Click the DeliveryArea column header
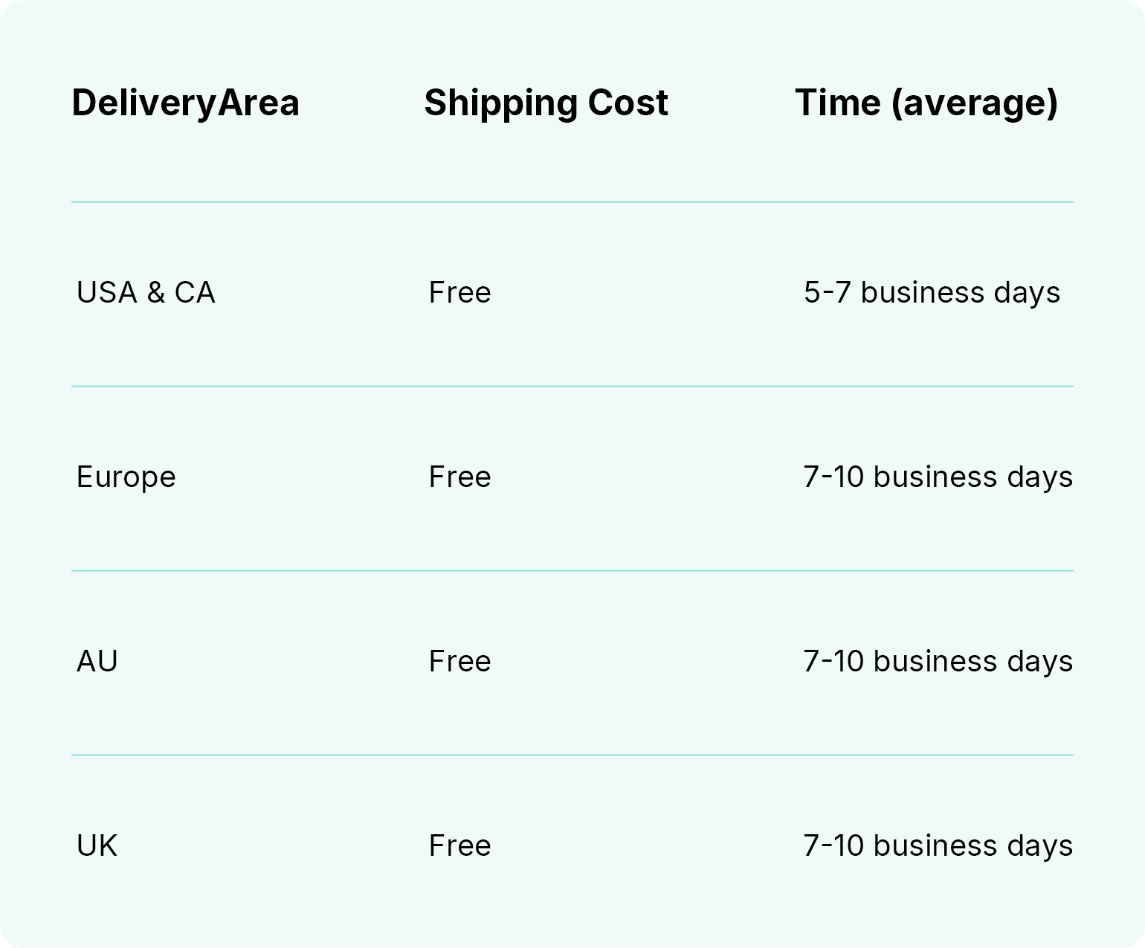1145x948 pixels. point(185,103)
